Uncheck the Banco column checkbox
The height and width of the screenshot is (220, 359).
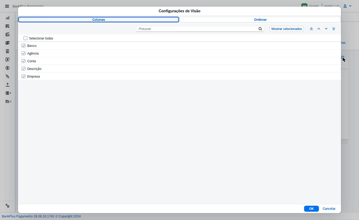pos(24,46)
